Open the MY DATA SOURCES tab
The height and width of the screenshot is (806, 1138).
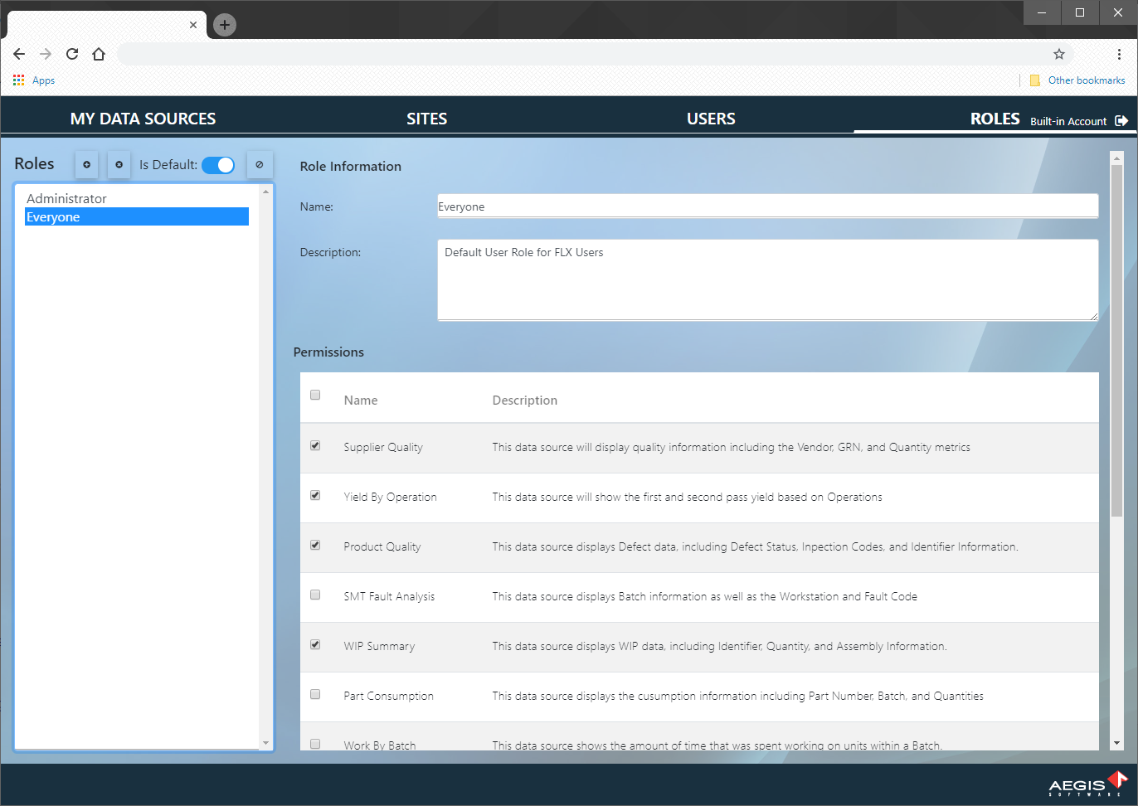[x=143, y=119]
